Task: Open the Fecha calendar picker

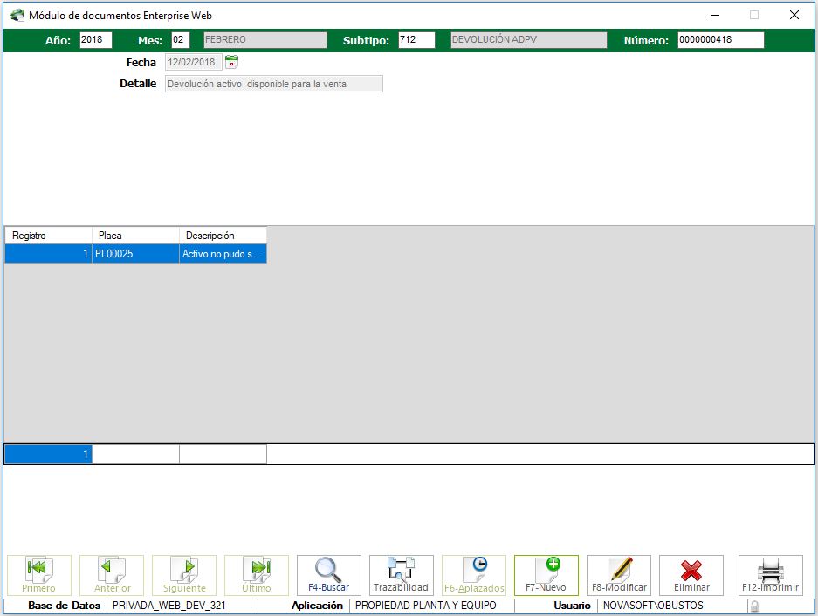Action: (231, 62)
